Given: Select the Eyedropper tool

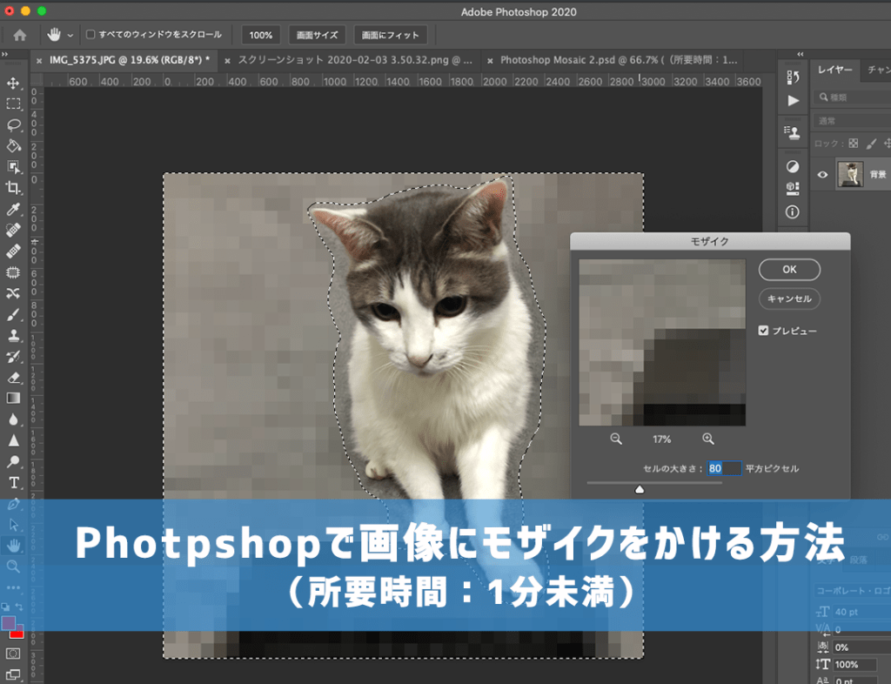Looking at the screenshot, I should point(13,209).
